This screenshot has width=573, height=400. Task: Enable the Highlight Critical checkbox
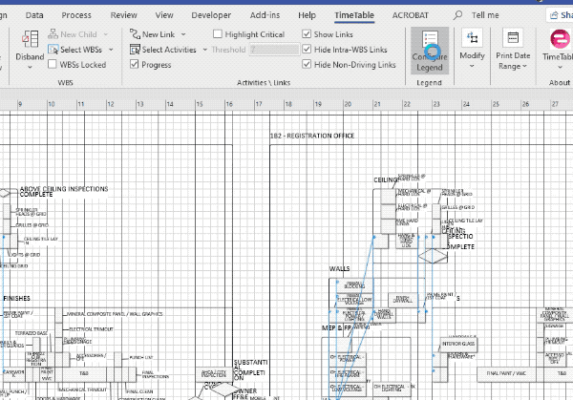tap(218, 34)
